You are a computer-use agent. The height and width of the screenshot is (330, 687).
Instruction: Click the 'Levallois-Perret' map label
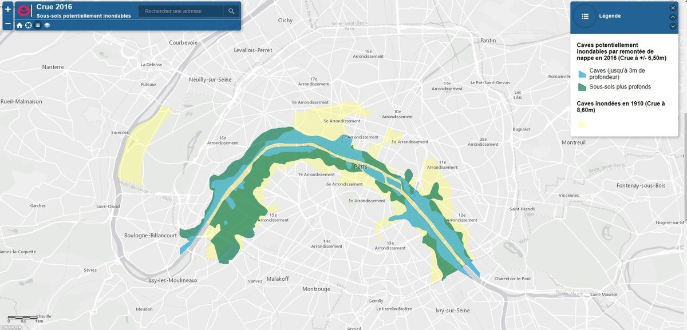253,50
